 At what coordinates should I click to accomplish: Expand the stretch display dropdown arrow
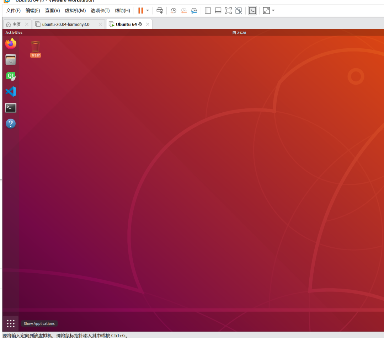click(x=273, y=11)
